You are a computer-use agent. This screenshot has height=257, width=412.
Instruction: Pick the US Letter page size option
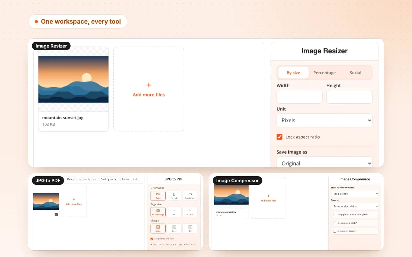190,212
